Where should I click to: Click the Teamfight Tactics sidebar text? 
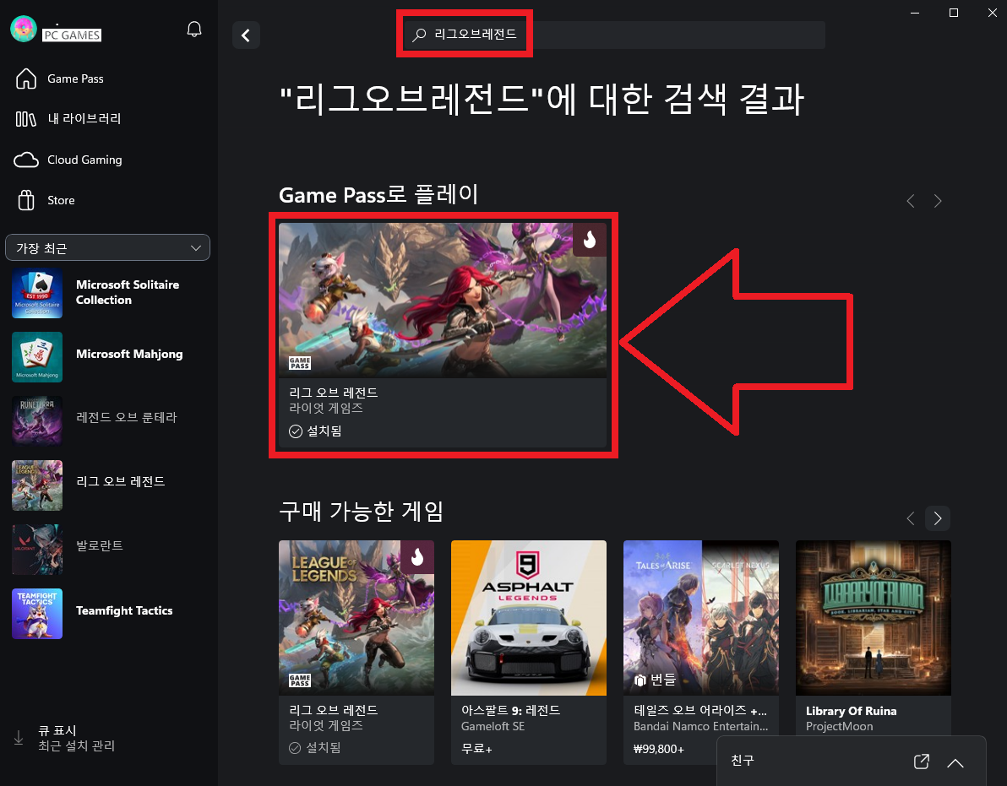pos(124,611)
